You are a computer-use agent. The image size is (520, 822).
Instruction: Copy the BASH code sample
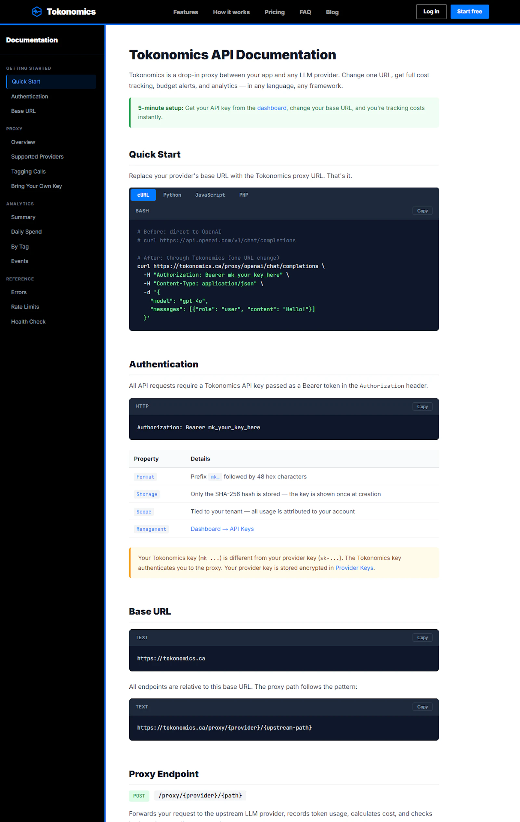click(x=422, y=211)
